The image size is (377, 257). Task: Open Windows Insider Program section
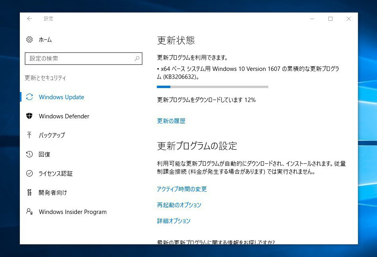[72, 212]
